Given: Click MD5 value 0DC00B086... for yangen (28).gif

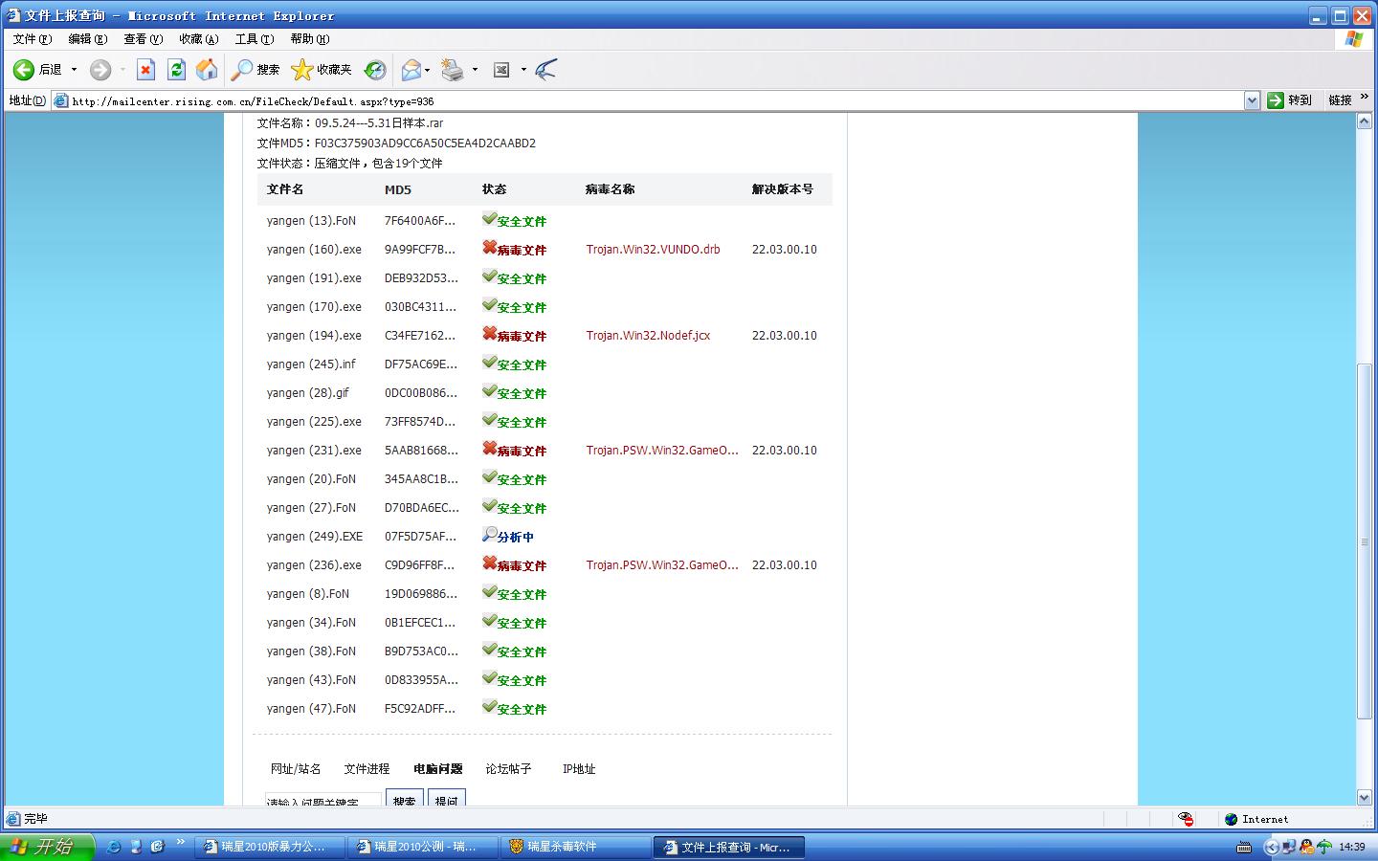Looking at the screenshot, I should coord(421,393).
